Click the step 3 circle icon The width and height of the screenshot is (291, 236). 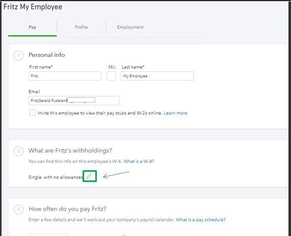[x=18, y=209]
